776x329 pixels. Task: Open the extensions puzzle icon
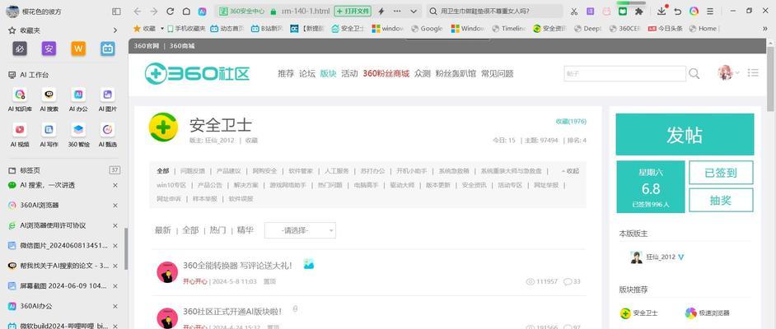[x=639, y=11]
